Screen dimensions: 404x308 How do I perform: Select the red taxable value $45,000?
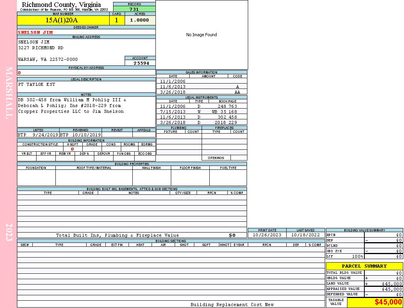click(388, 302)
